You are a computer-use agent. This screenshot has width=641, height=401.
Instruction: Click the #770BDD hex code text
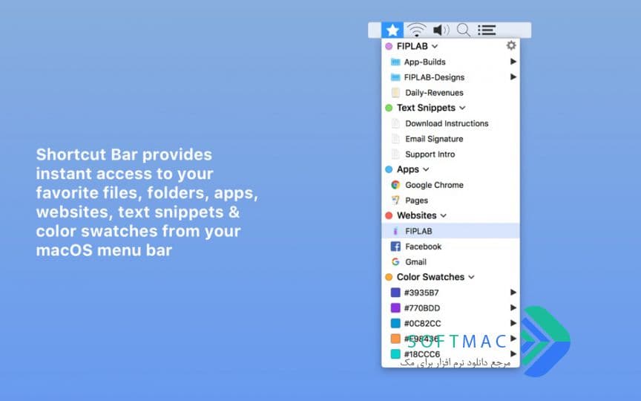click(422, 308)
